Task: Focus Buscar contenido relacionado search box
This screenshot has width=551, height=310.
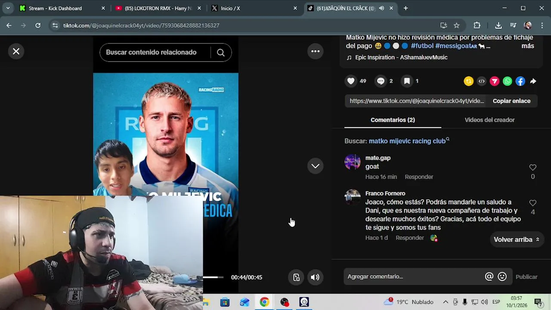Action: coord(155,53)
